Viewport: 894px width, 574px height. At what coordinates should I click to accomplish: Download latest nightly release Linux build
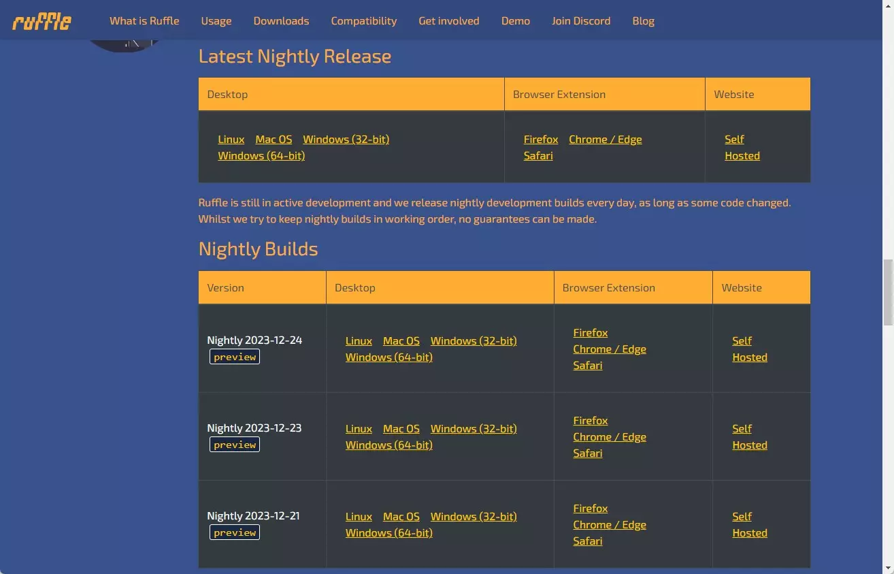[x=231, y=139]
